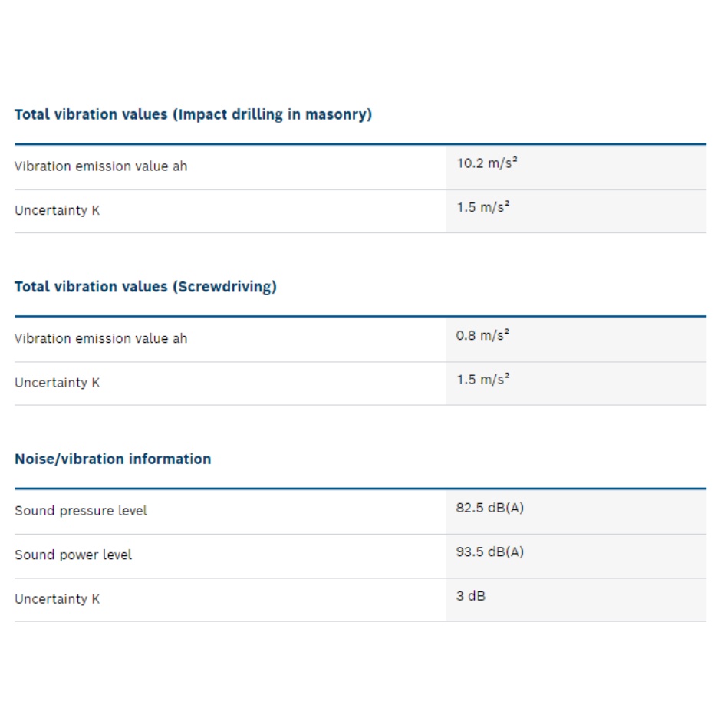Image resolution: width=721 pixels, height=721 pixels.
Task: Select the 93.5 dB(A) value
Action: 489,552
